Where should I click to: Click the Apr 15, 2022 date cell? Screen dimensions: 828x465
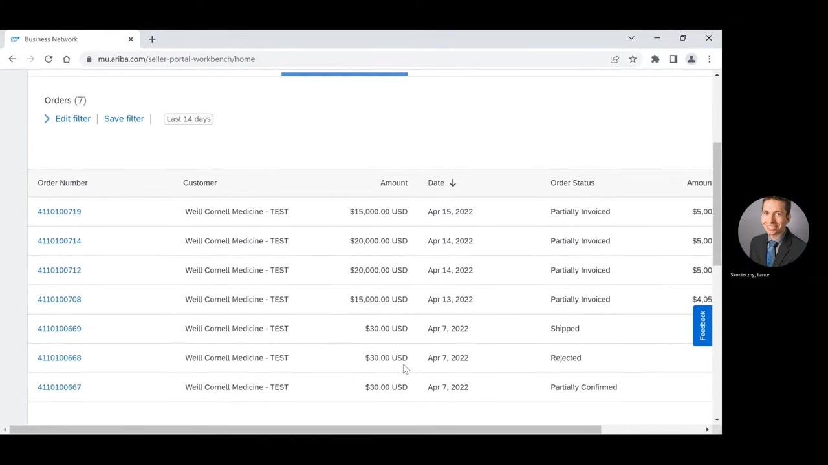pos(450,212)
